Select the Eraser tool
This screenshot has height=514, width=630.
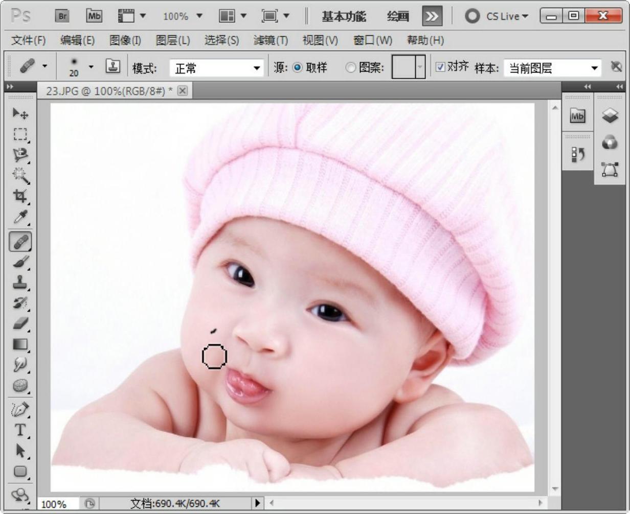point(20,323)
